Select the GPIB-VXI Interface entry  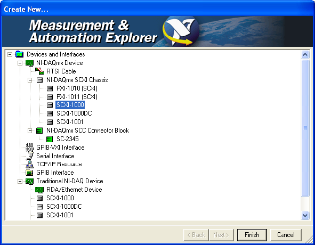click(x=60, y=148)
